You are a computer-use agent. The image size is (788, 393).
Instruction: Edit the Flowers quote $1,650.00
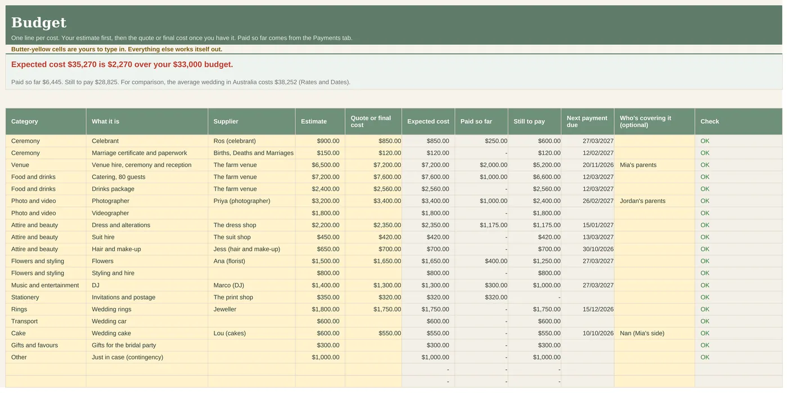point(373,261)
